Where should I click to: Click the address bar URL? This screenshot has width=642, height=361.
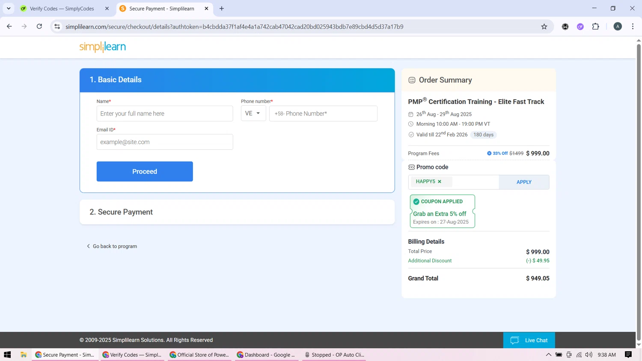tap(235, 27)
